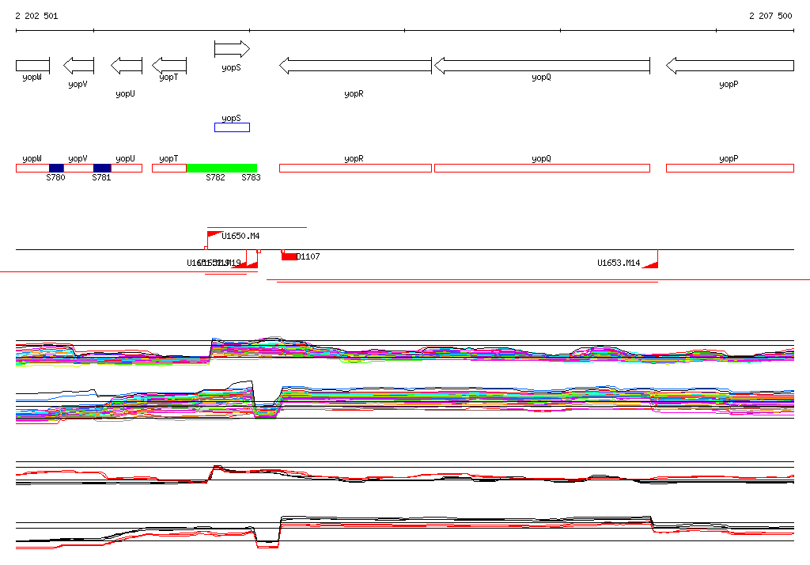Click the U1653.M14 red flag marker

[650, 264]
